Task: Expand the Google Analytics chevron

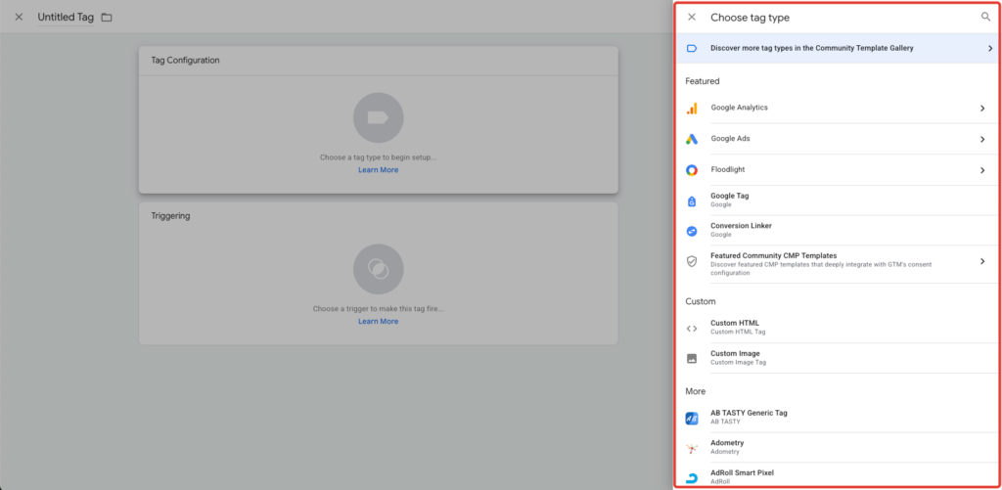Action: [x=982, y=109]
